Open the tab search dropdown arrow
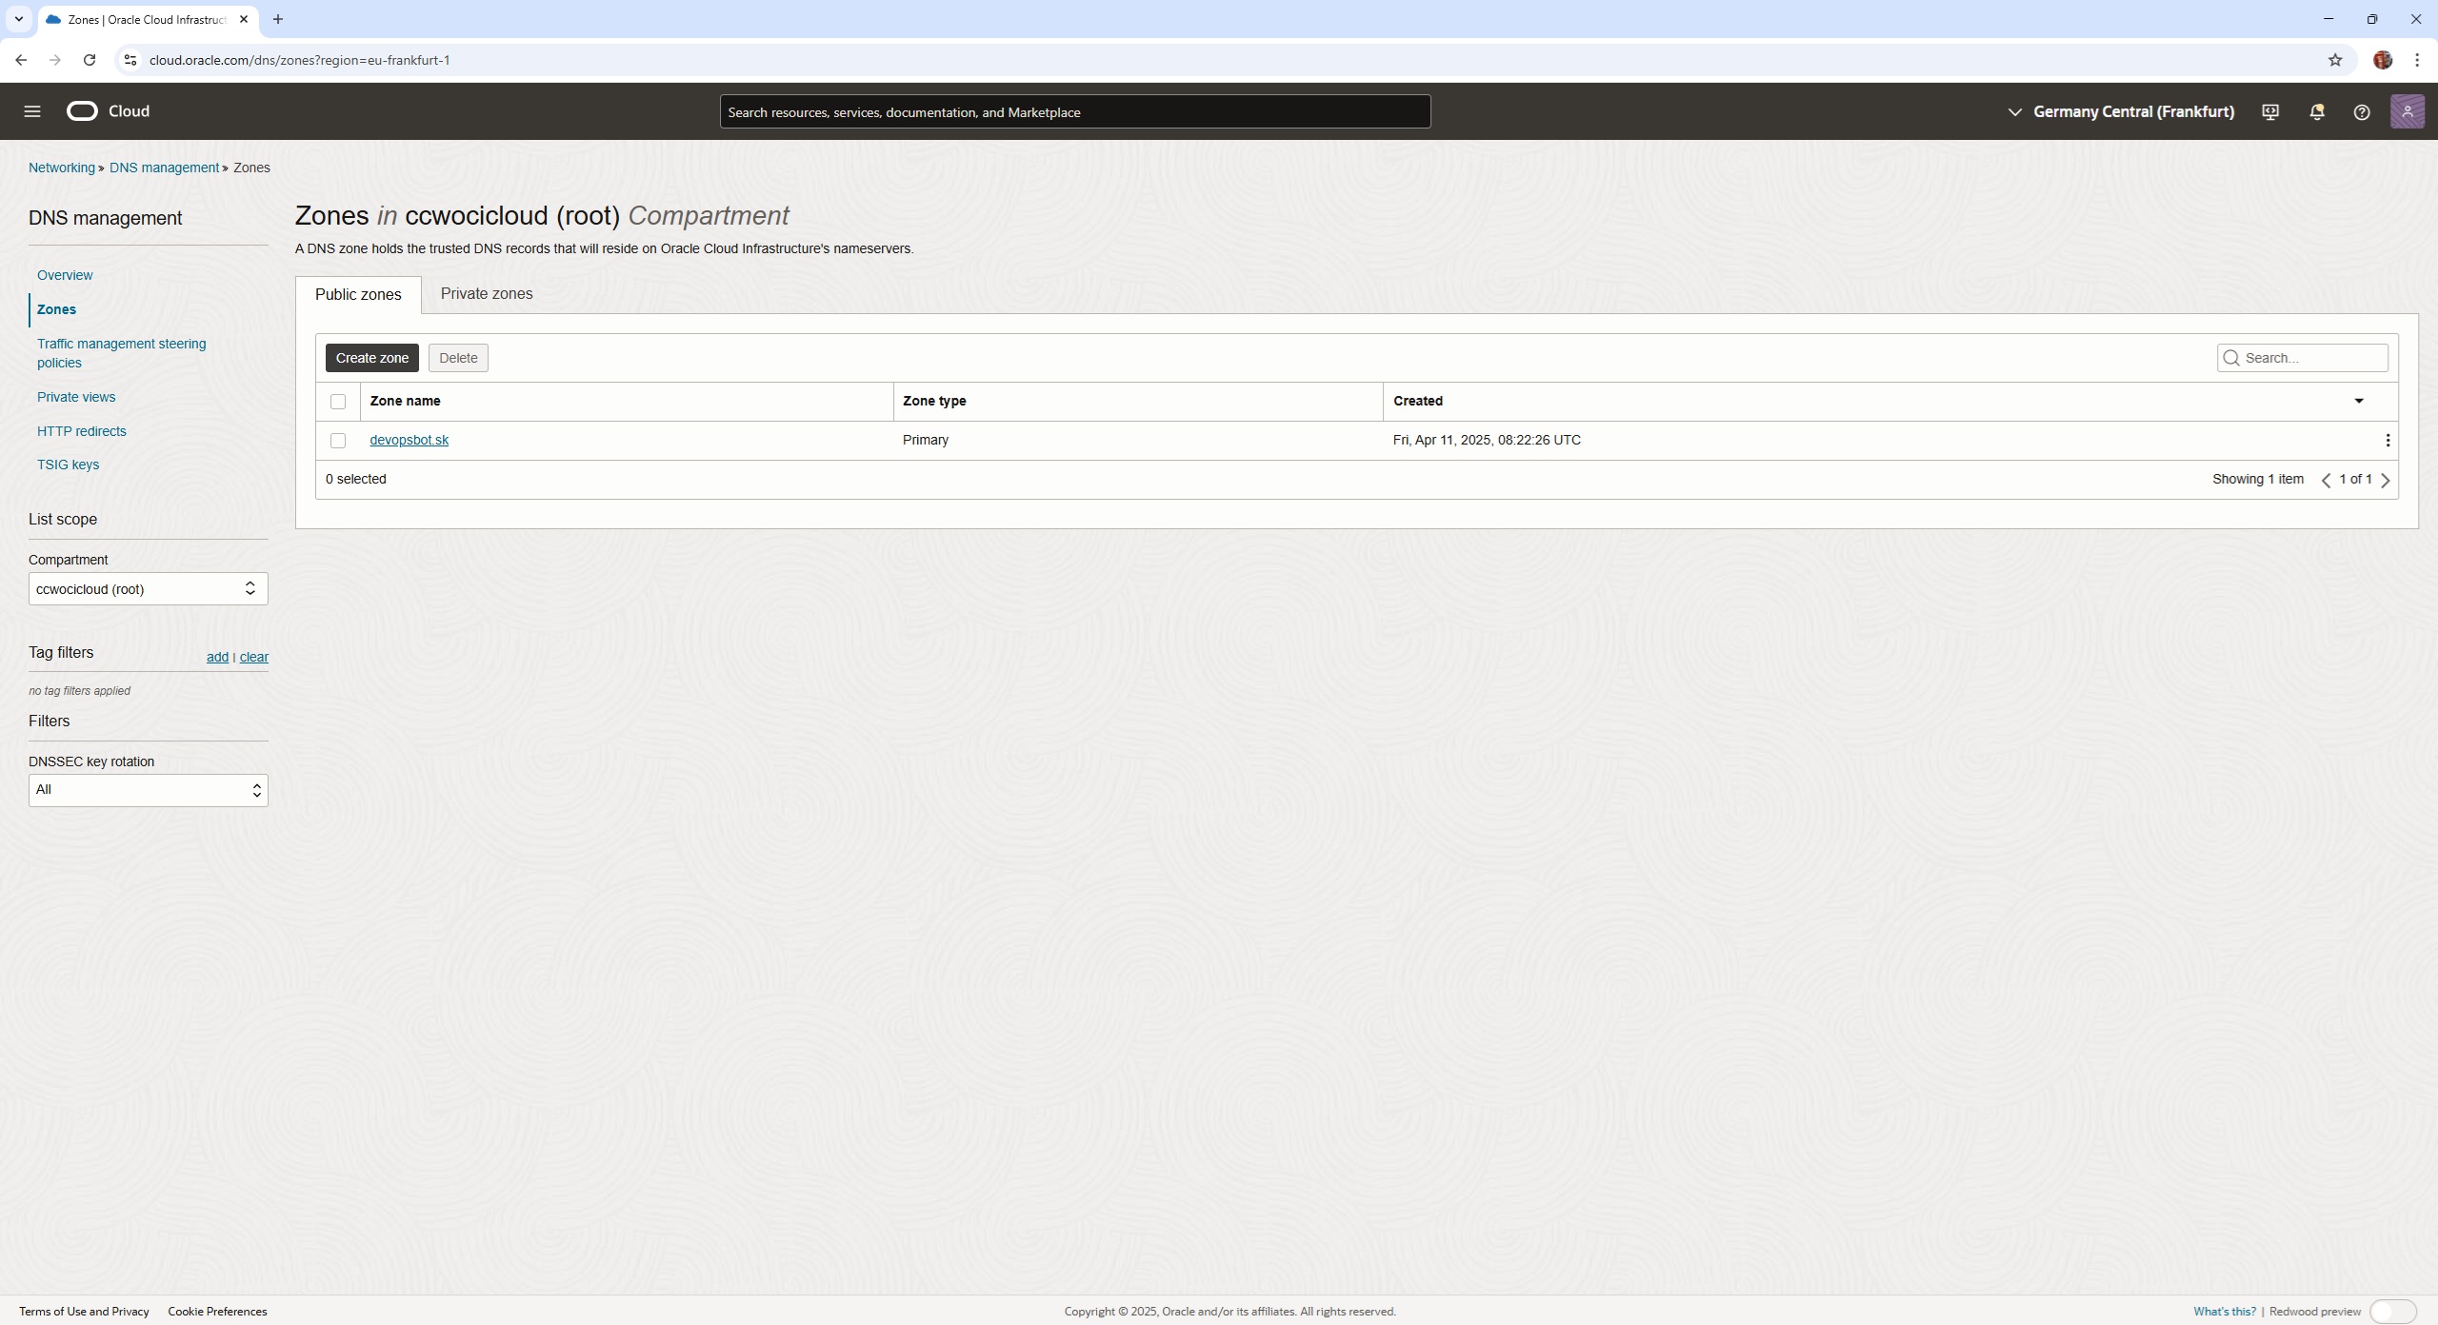This screenshot has width=2438, height=1325. click(18, 19)
